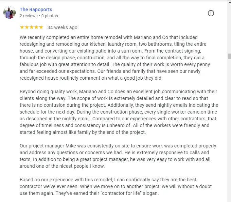Click scrollbar track below the thumb
Image resolution: width=231 pixels, height=202 pixels.
click(x=229, y=136)
